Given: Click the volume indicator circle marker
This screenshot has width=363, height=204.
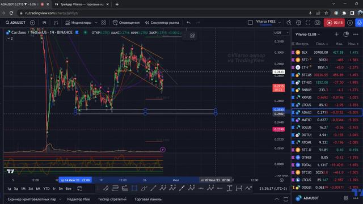Looking at the screenshot, I should (163, 150).
